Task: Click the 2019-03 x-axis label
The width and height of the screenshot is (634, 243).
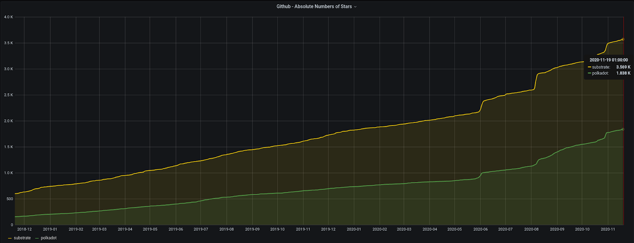Action: point(99,229)
